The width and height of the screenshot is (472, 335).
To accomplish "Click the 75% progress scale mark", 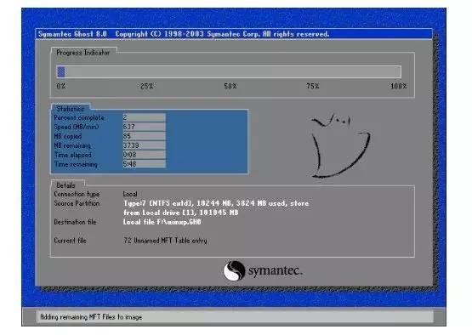I will click(x=313, y=86).
